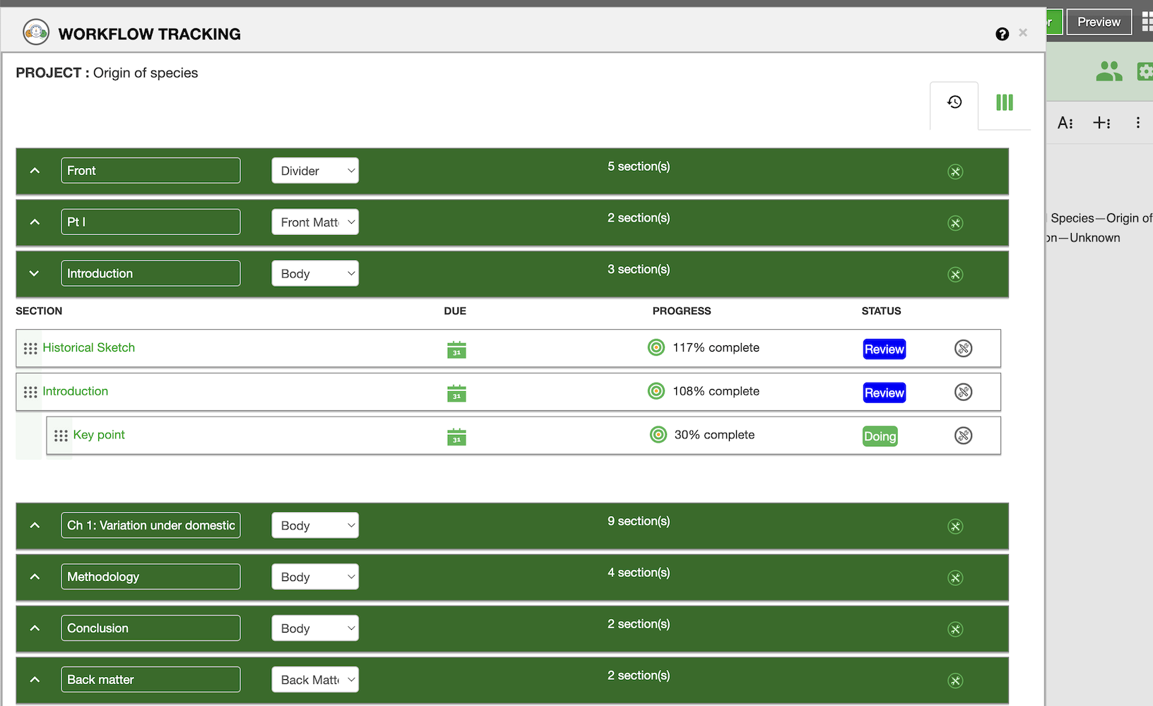Expand the Conclusion group chevron
The height and width of the screenshot is (706, 1153).
[x=35, y=628]
